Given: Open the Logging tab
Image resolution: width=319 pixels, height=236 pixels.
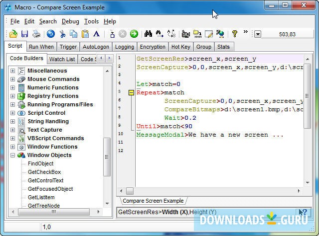Looking at the screenshot, I should pos(125,47).
